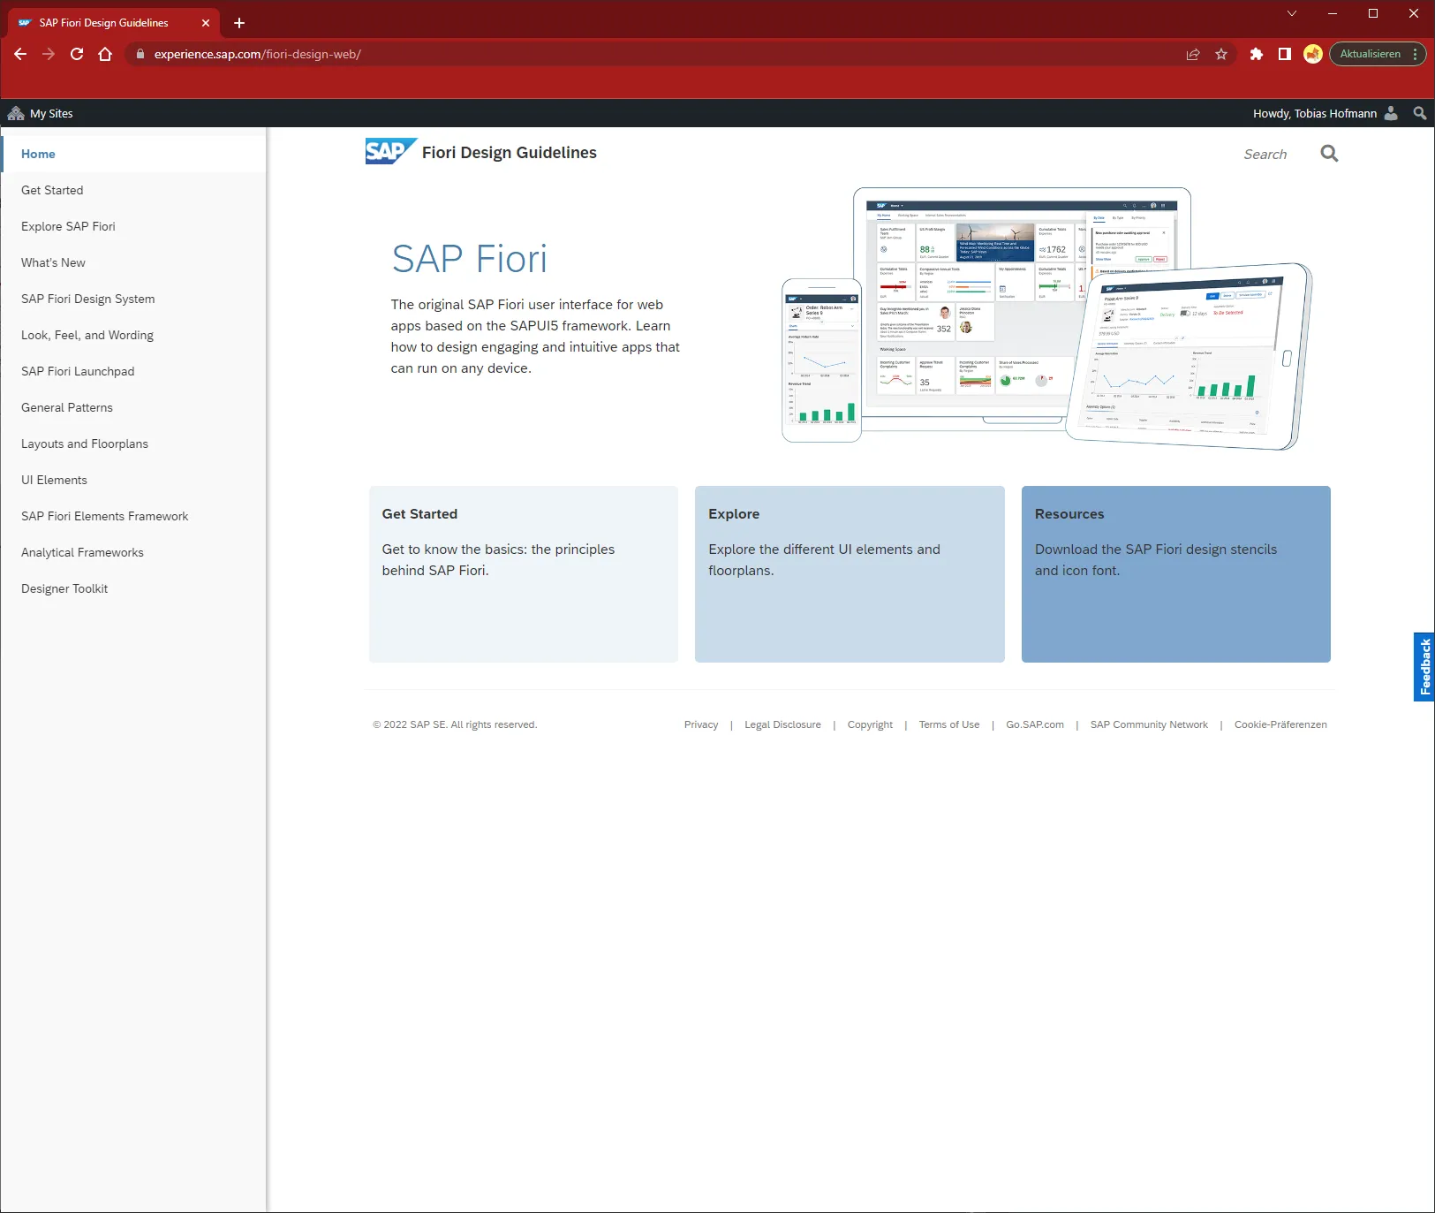Click the Terms of Use footer link
This screenshot has height=1213, width=1435.
[948, 724]
